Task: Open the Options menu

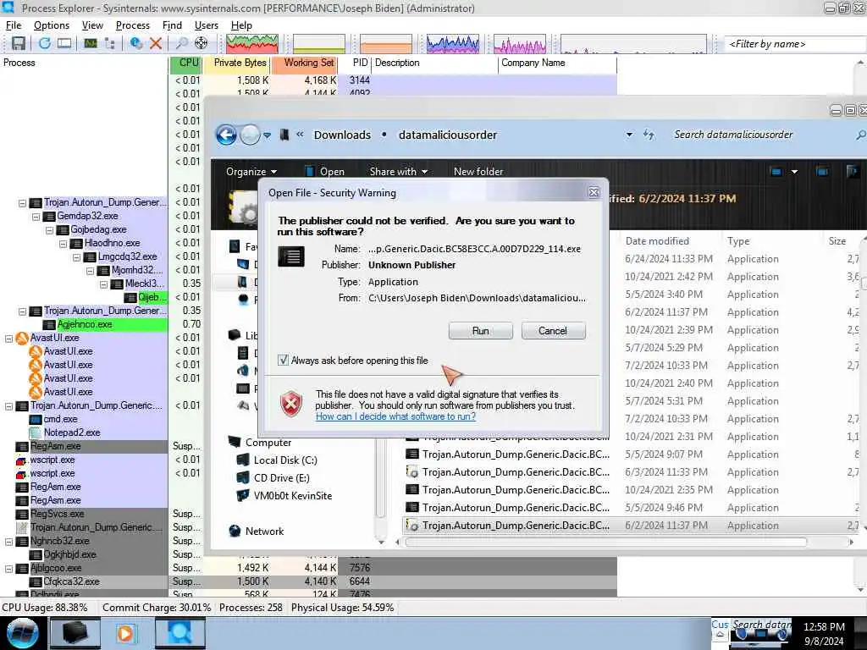Action: tap(52, 25)
